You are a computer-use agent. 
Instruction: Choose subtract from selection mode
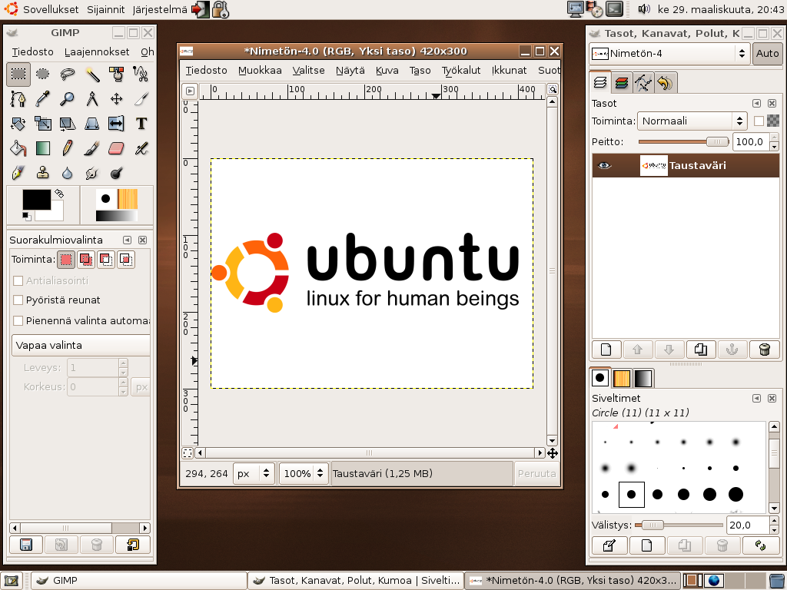(106, 260)
